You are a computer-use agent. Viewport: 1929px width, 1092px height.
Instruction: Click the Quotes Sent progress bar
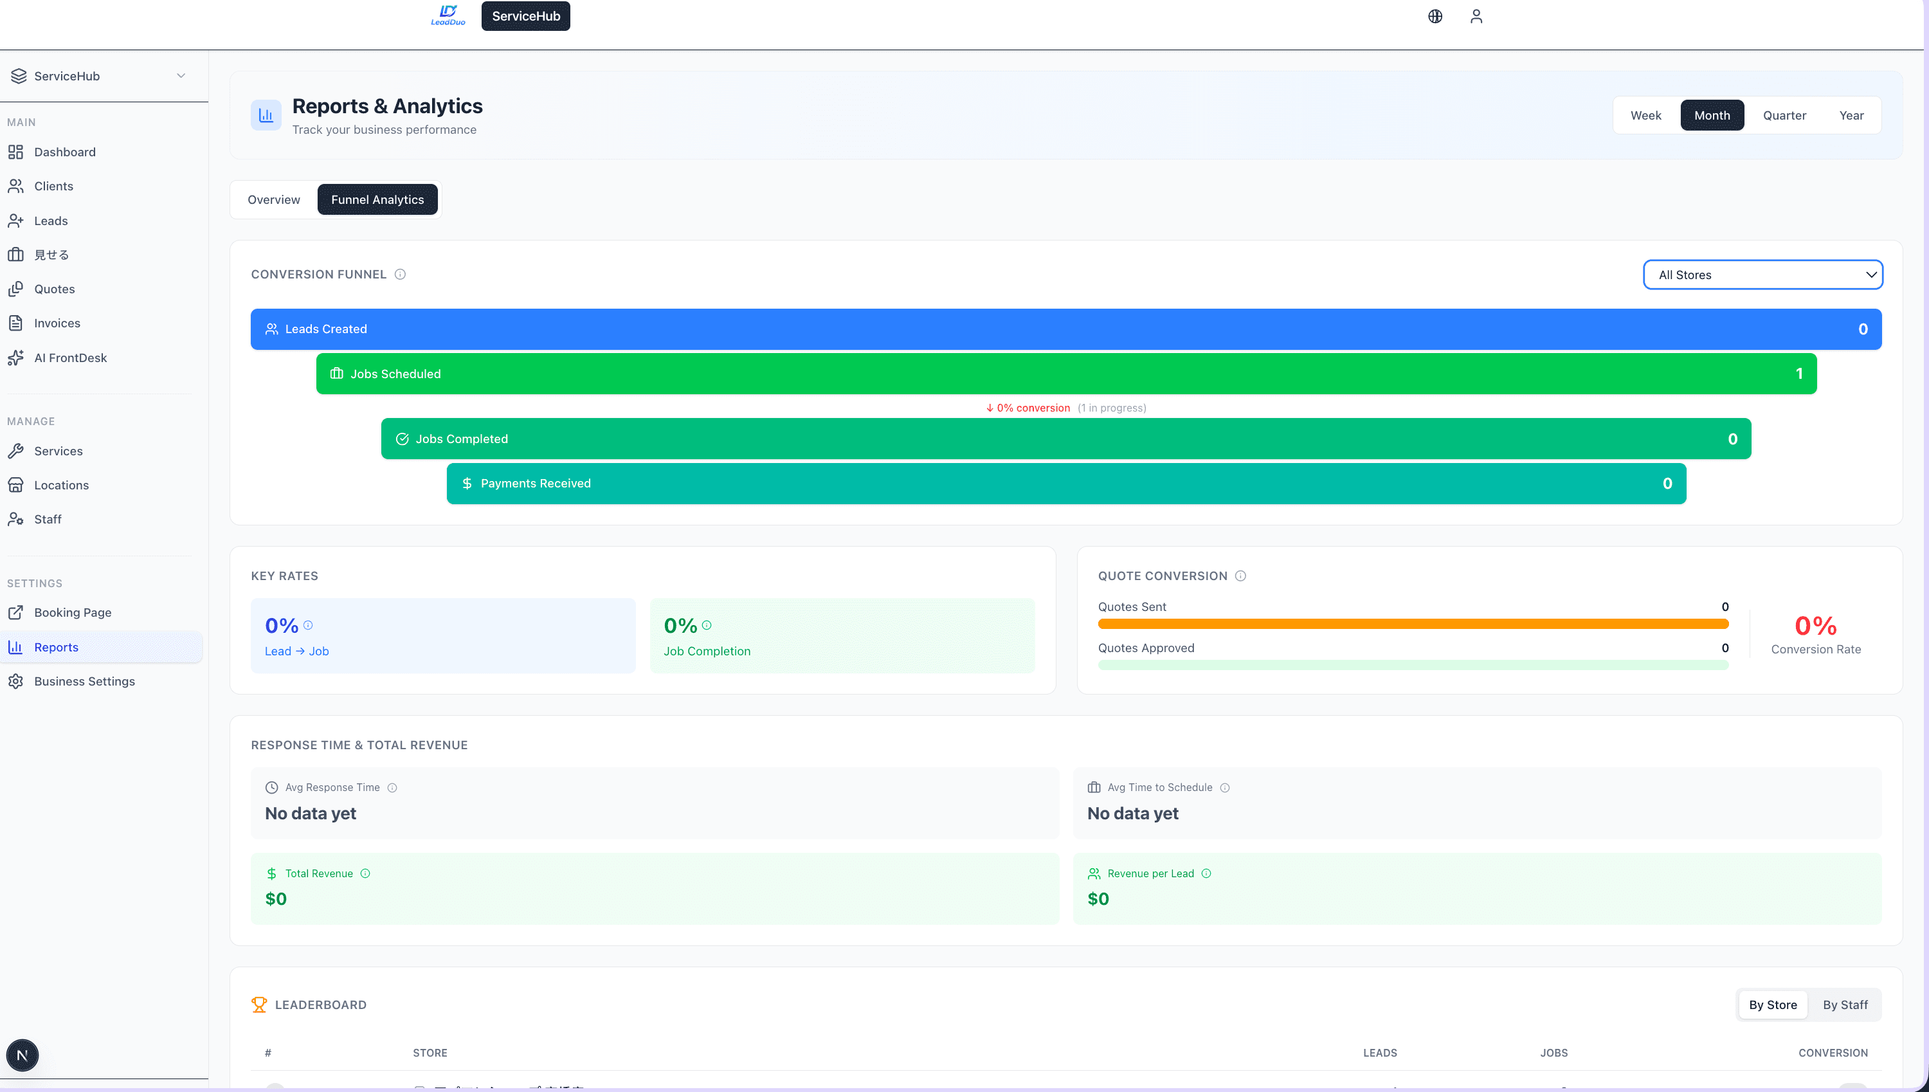click(x=1414, y=623)
